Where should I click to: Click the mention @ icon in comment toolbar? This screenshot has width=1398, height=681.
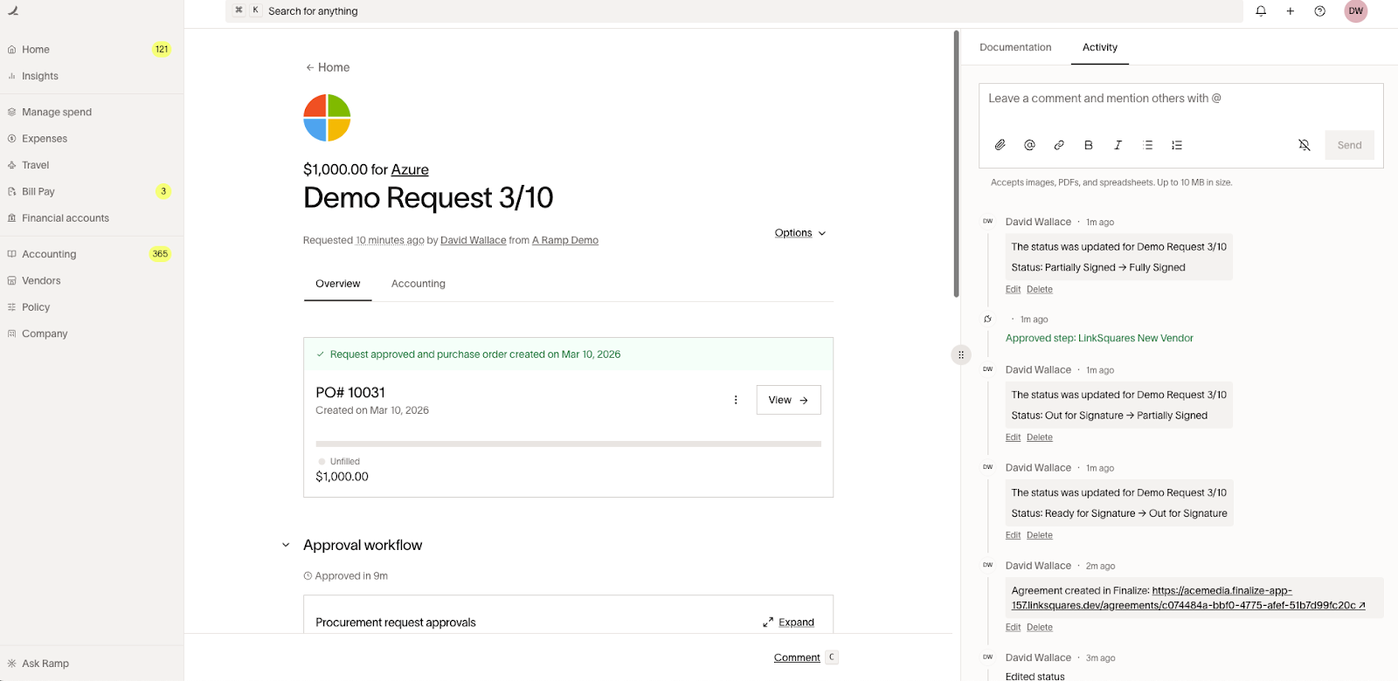coord(1029,145)
